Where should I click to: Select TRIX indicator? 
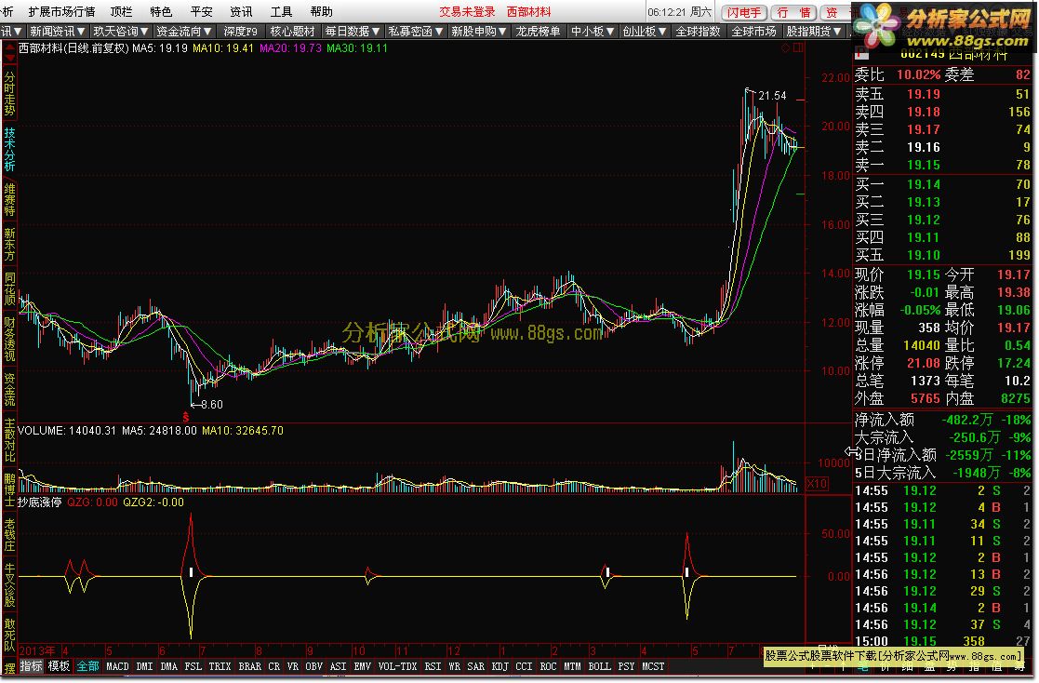220,665
